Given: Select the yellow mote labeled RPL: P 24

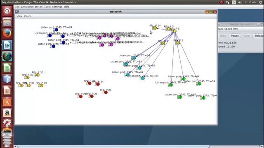Looking at the screenshot, I should tap(155, 28).
